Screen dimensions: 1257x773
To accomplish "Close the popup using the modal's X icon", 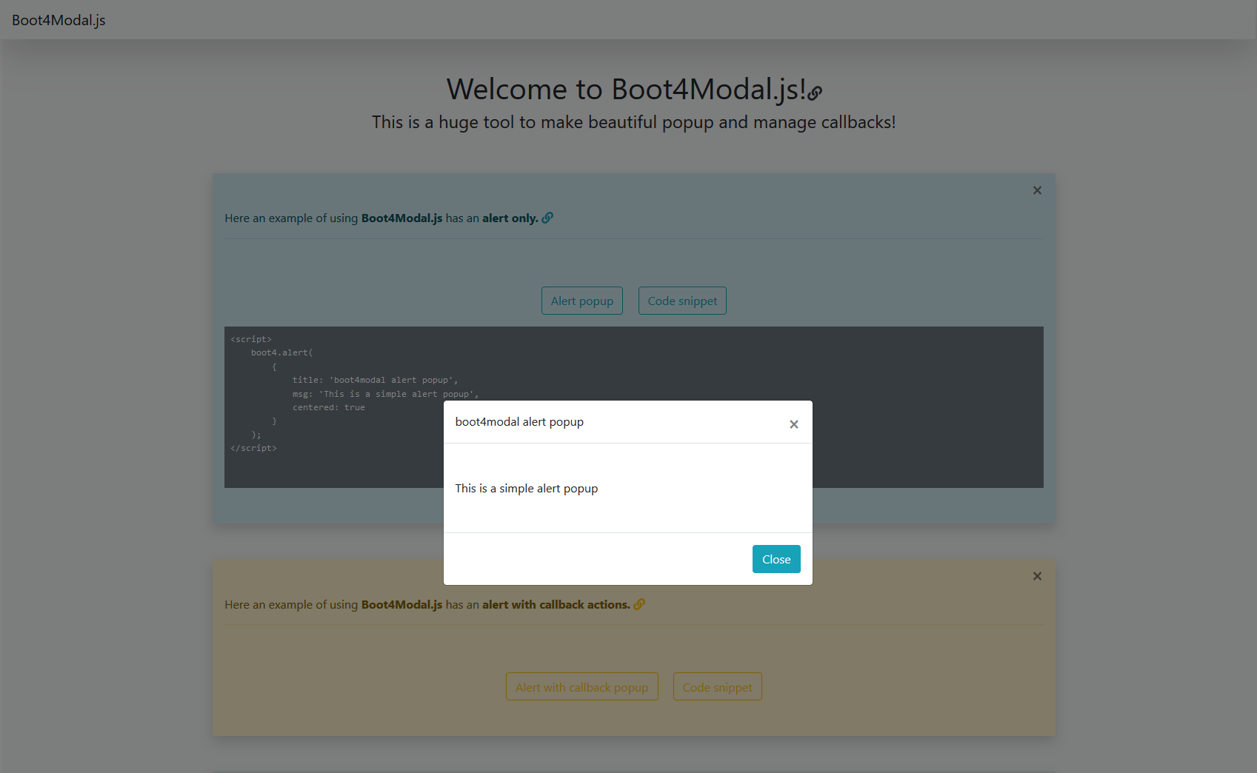I will (793, 424).
